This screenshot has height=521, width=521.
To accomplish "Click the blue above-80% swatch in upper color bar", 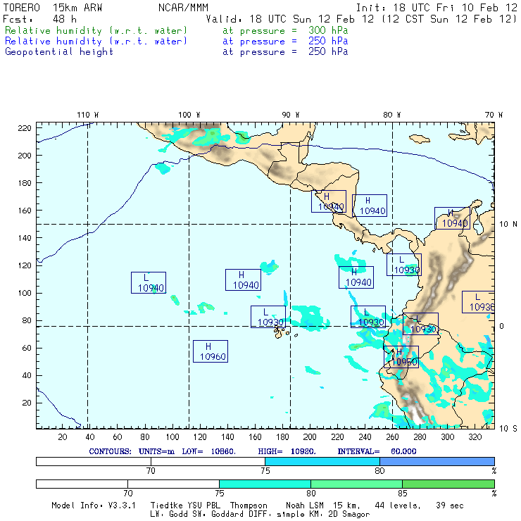I will (437, 461).
